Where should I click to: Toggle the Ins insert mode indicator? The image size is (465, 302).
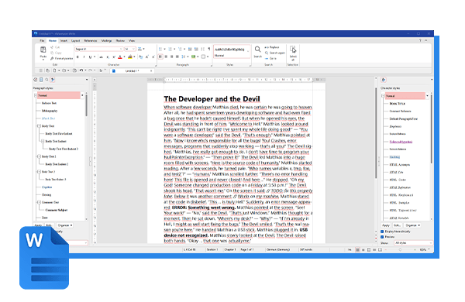(350, 250)
